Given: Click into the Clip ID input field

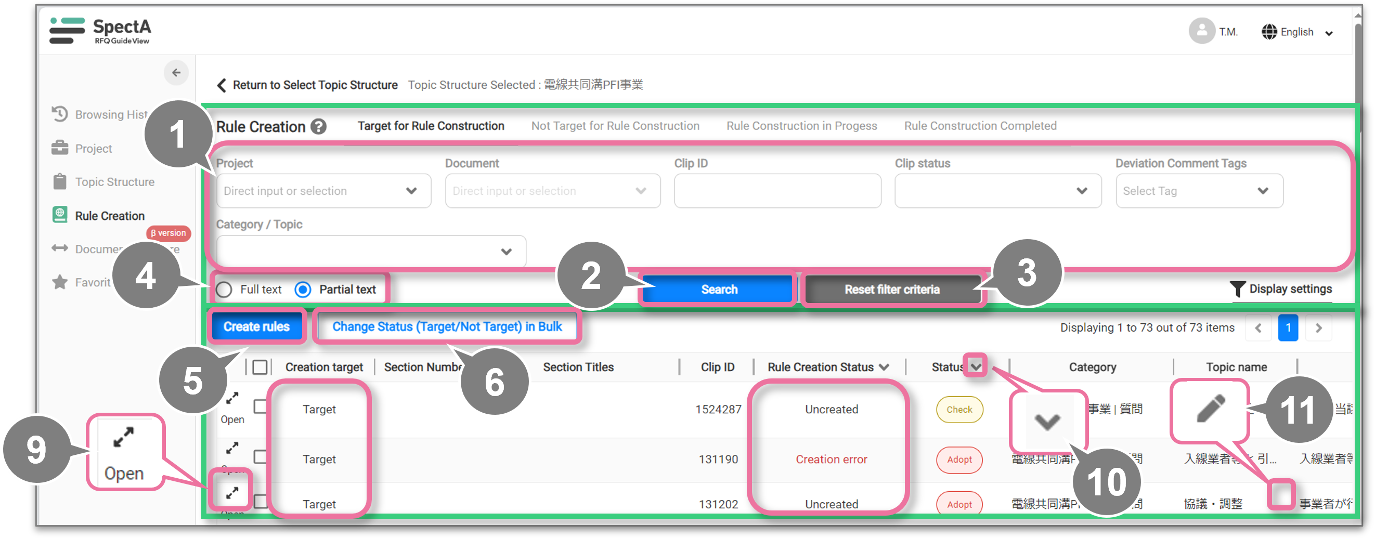Looking at the screenshot, I should pos(777,191).
